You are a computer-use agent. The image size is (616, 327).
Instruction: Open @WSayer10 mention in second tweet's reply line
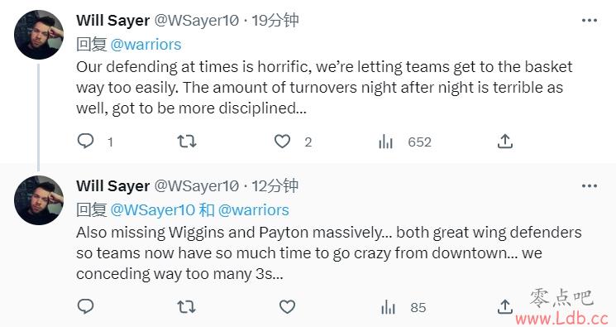pyautogui.click(x=152, y=210)
